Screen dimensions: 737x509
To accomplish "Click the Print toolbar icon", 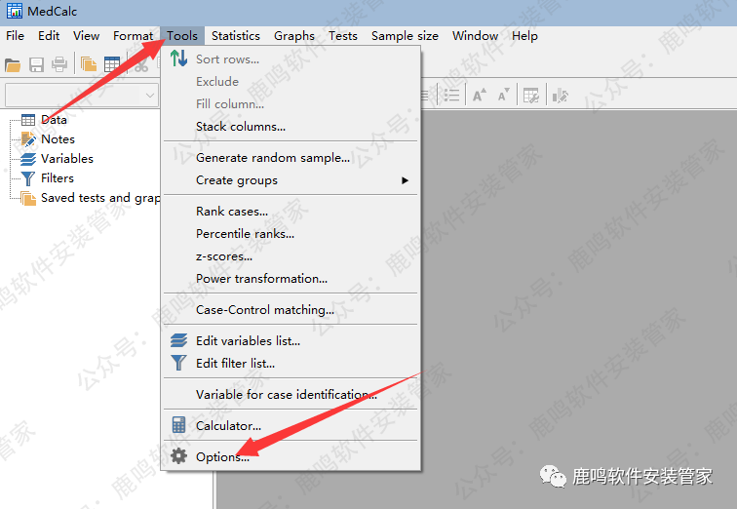I will coord(59,65).
